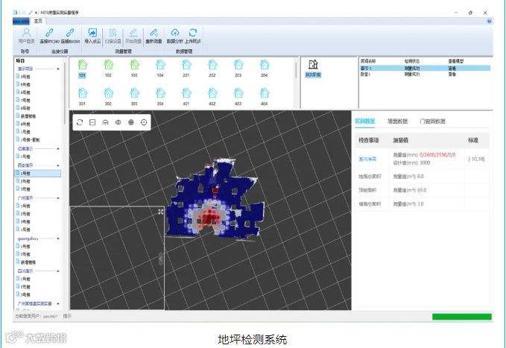The width and height of the screenshot is (506, 348).
Task: Collapse the 演示项目 group
Action: coord(58,69)
